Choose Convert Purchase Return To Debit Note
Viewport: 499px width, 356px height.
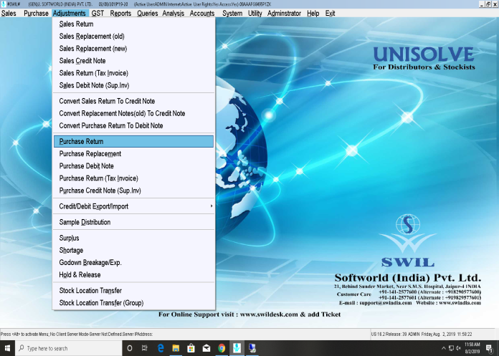pos(133,126)
